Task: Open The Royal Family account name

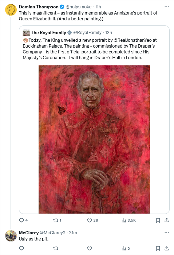Action: [48, 33]
